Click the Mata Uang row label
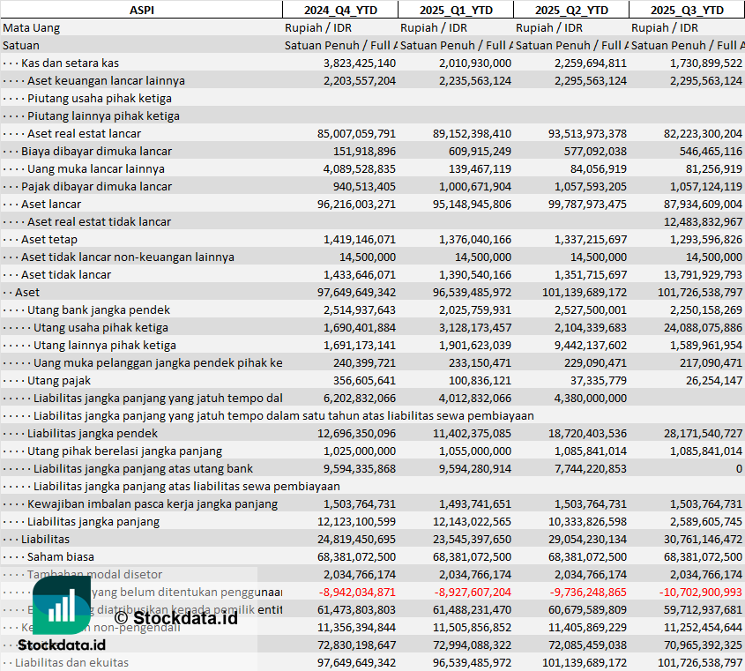Image resolution: width=745 pixels, height=671 pixels. pyautogui.click(x=32, y=27)
